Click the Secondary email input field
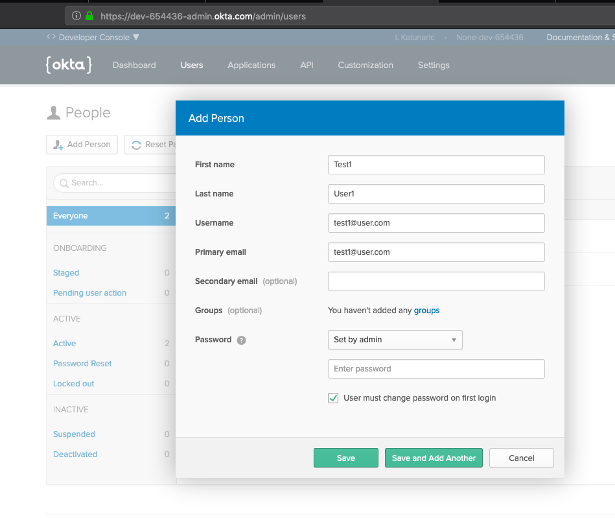The image size is (615, 518). click(x=435, y=281)
